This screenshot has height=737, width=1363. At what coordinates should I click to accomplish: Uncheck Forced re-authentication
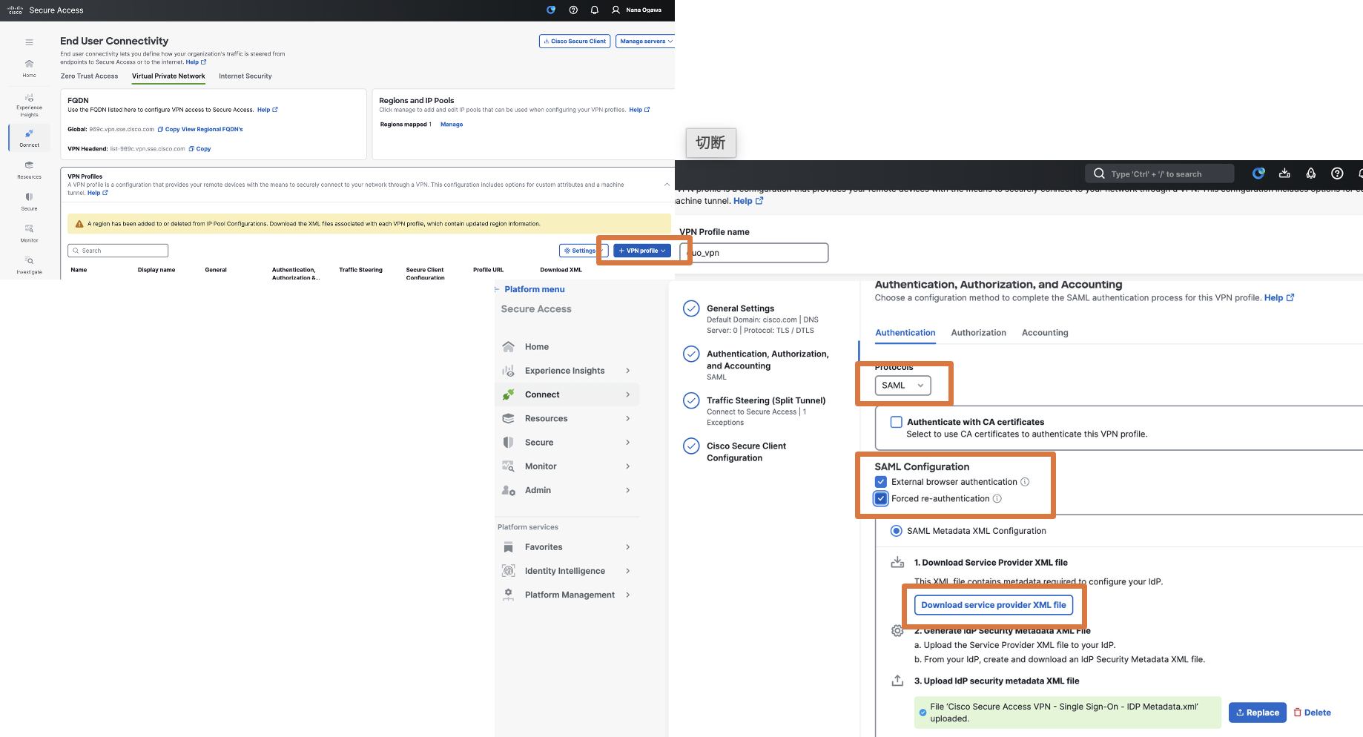(881, 499)
